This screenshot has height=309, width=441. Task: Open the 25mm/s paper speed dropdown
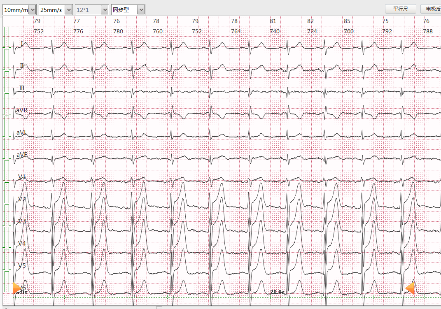(x=56, y=10)
